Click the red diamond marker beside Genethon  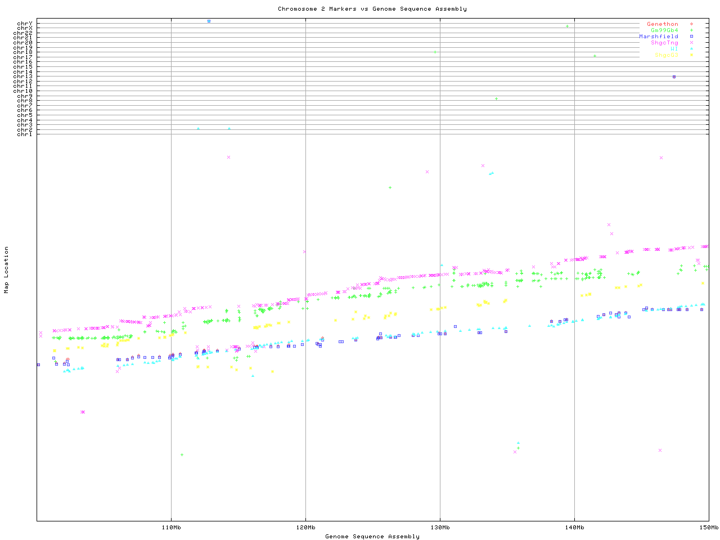(x=691, y=24)
